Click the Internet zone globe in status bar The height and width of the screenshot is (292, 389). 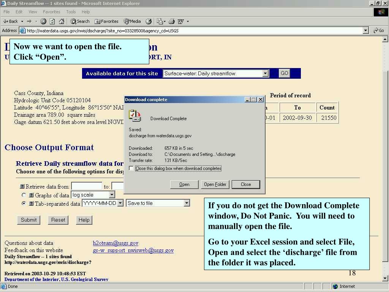[x=335, y=286]
